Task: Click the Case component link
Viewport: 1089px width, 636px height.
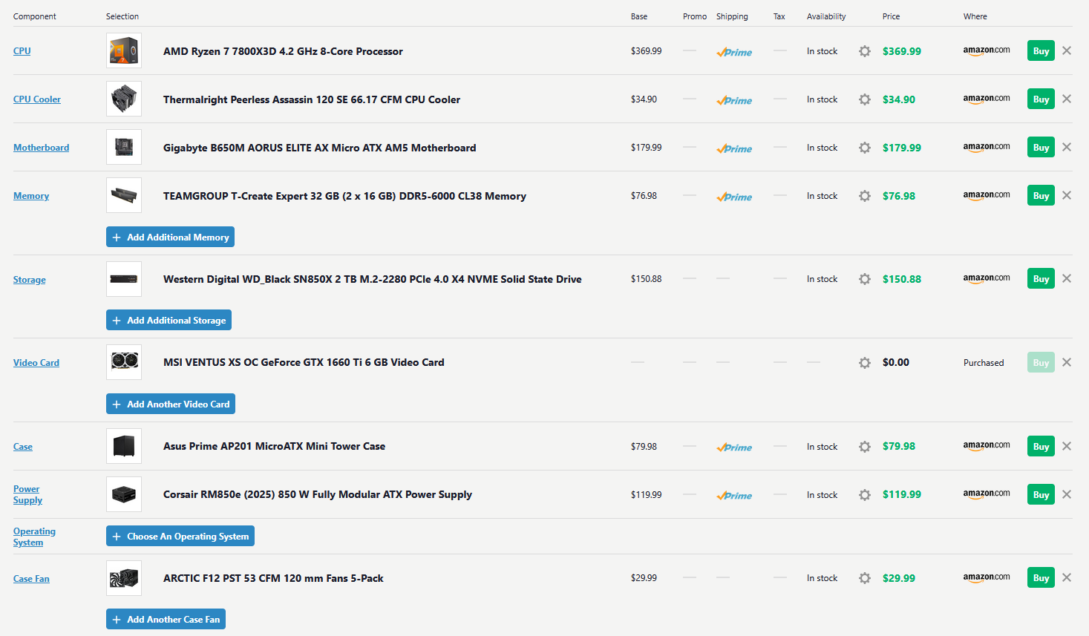Action: [x=23, y=447]
